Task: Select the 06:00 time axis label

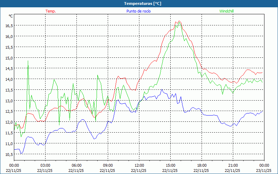Action: pyautogui.click(x=76, y=165)
